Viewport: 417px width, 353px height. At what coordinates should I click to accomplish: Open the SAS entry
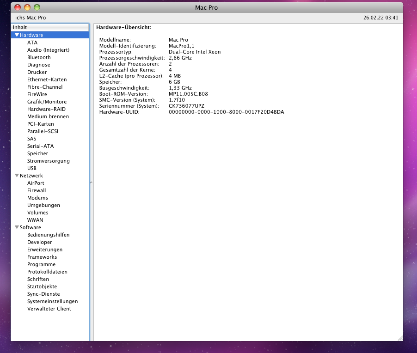coord(31,139)
